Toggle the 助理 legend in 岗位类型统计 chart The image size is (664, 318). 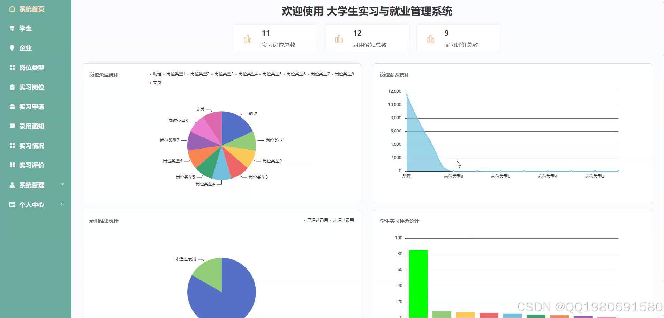[x=156, y=74]
